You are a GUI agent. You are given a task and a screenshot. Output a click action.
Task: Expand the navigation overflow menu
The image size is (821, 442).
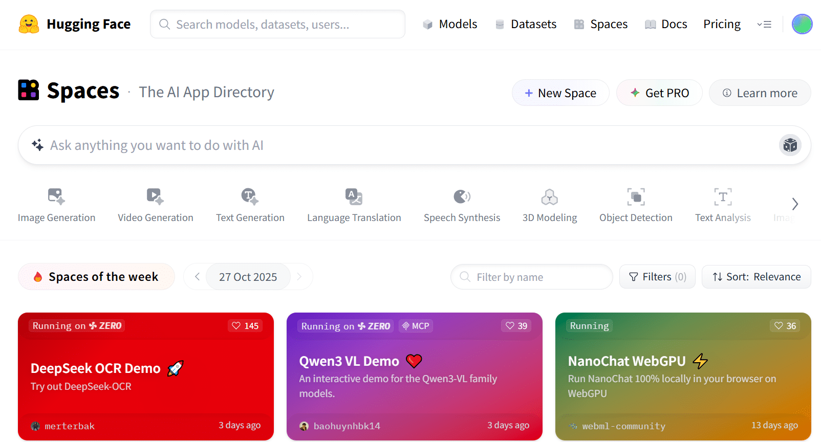(x=764, y=24)
